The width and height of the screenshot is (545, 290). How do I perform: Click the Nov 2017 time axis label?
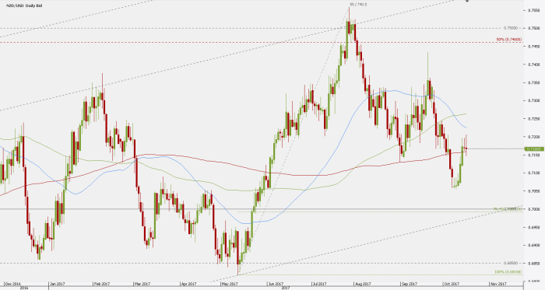498,284
